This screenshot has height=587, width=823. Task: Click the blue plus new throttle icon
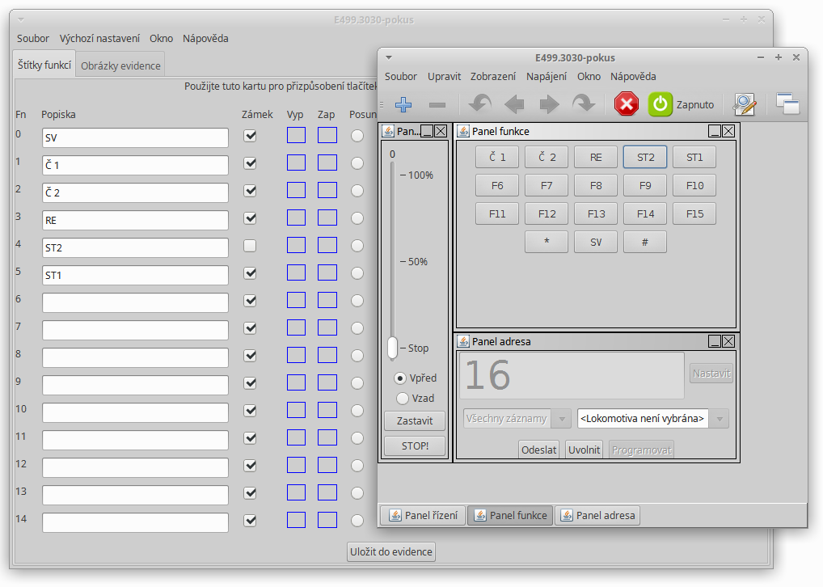click(403, 104)
